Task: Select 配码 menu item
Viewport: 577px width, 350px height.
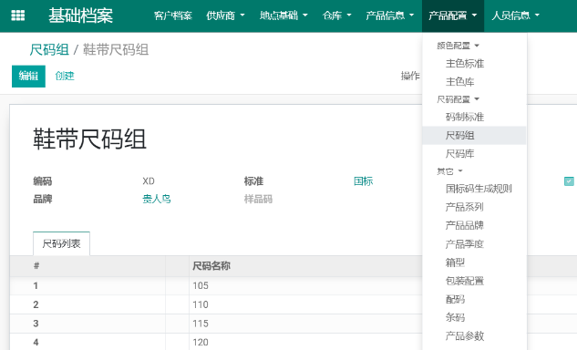Action: coord(455,299)
